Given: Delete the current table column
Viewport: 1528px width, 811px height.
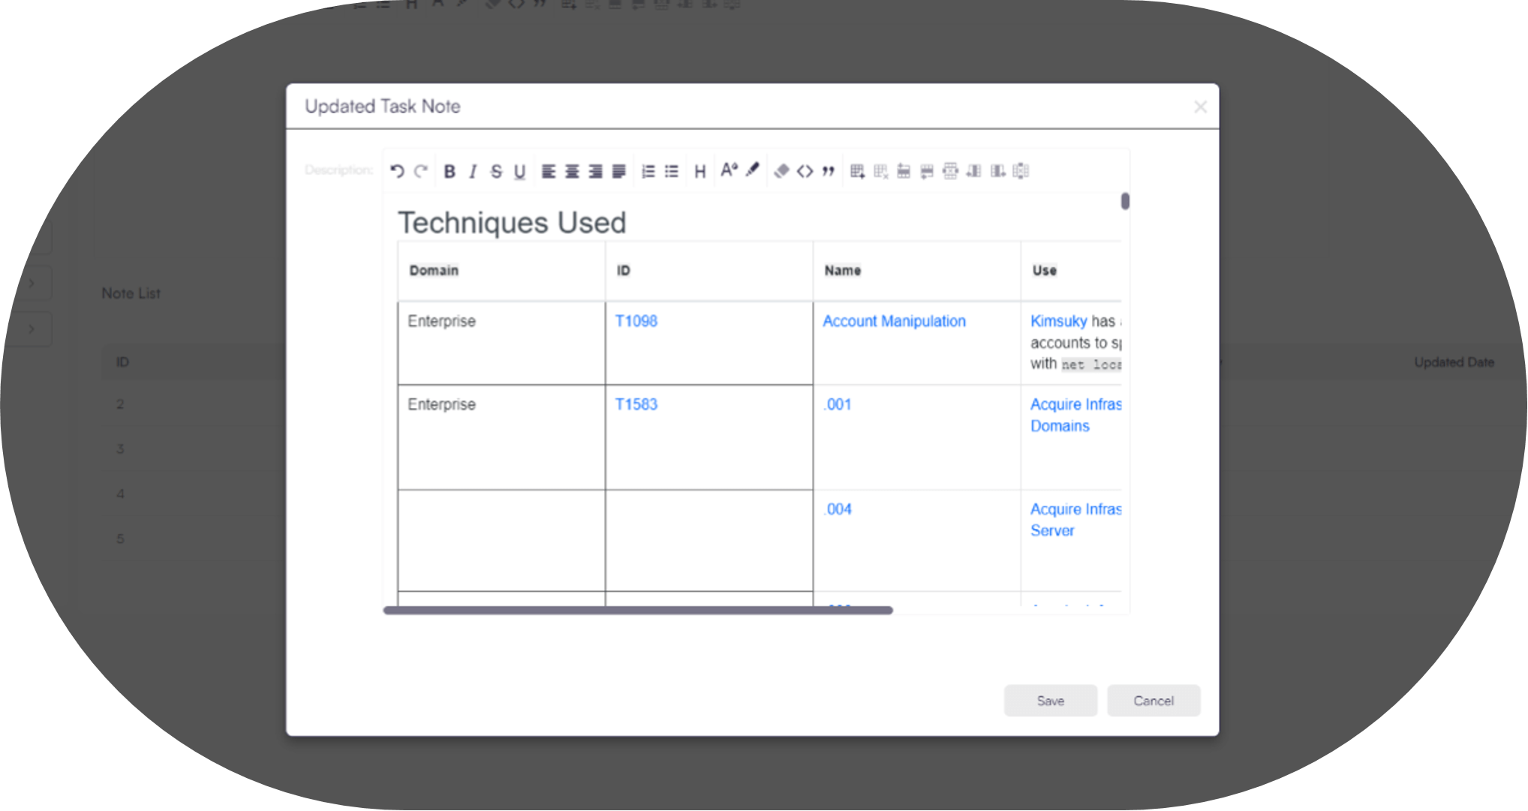Looking at the screenshot, I should [1021, 171].
